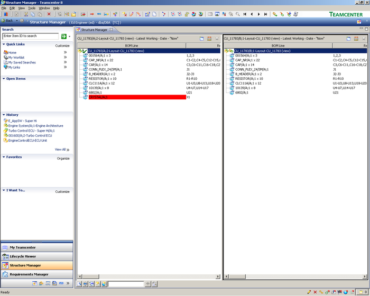
Task: Click the blank new document toolbar icon
Action: pyautogui.click(x=154, y=14)
